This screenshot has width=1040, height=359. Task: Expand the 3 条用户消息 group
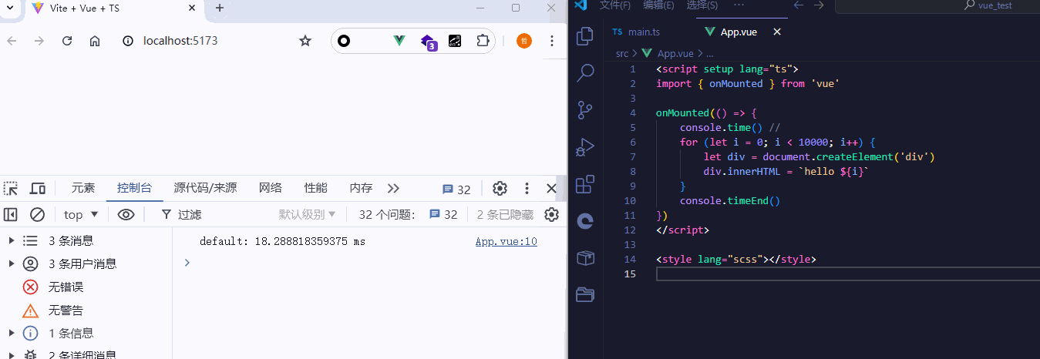click(11, 264)
